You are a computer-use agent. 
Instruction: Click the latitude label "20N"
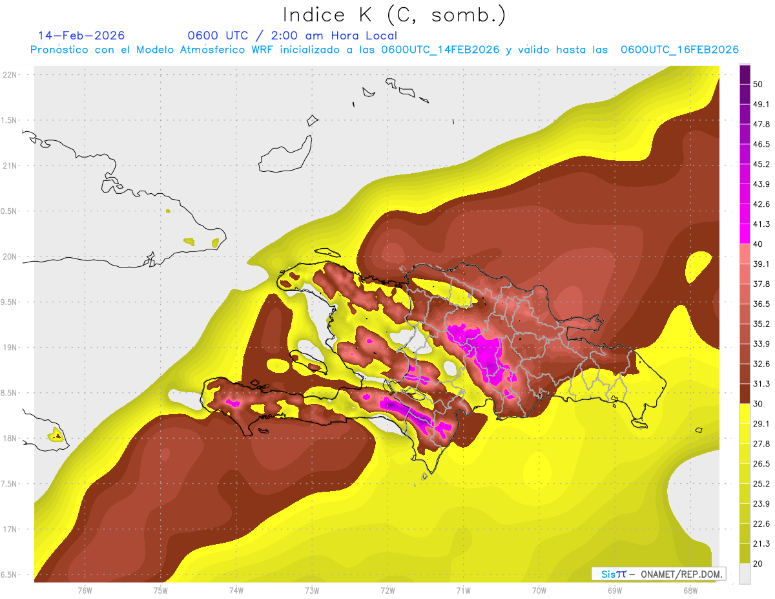(11, 257)
